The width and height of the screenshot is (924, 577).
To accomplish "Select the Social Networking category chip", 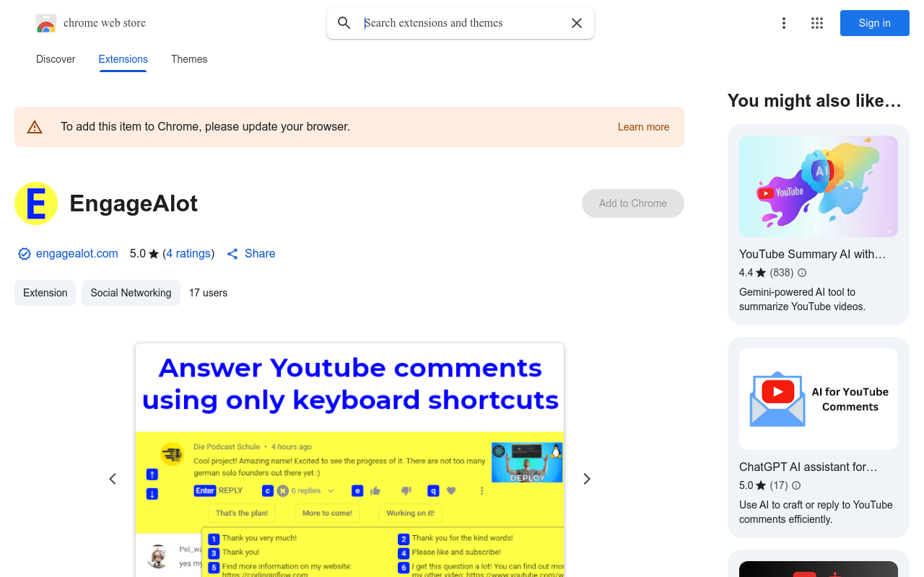I will pos(131,293).
